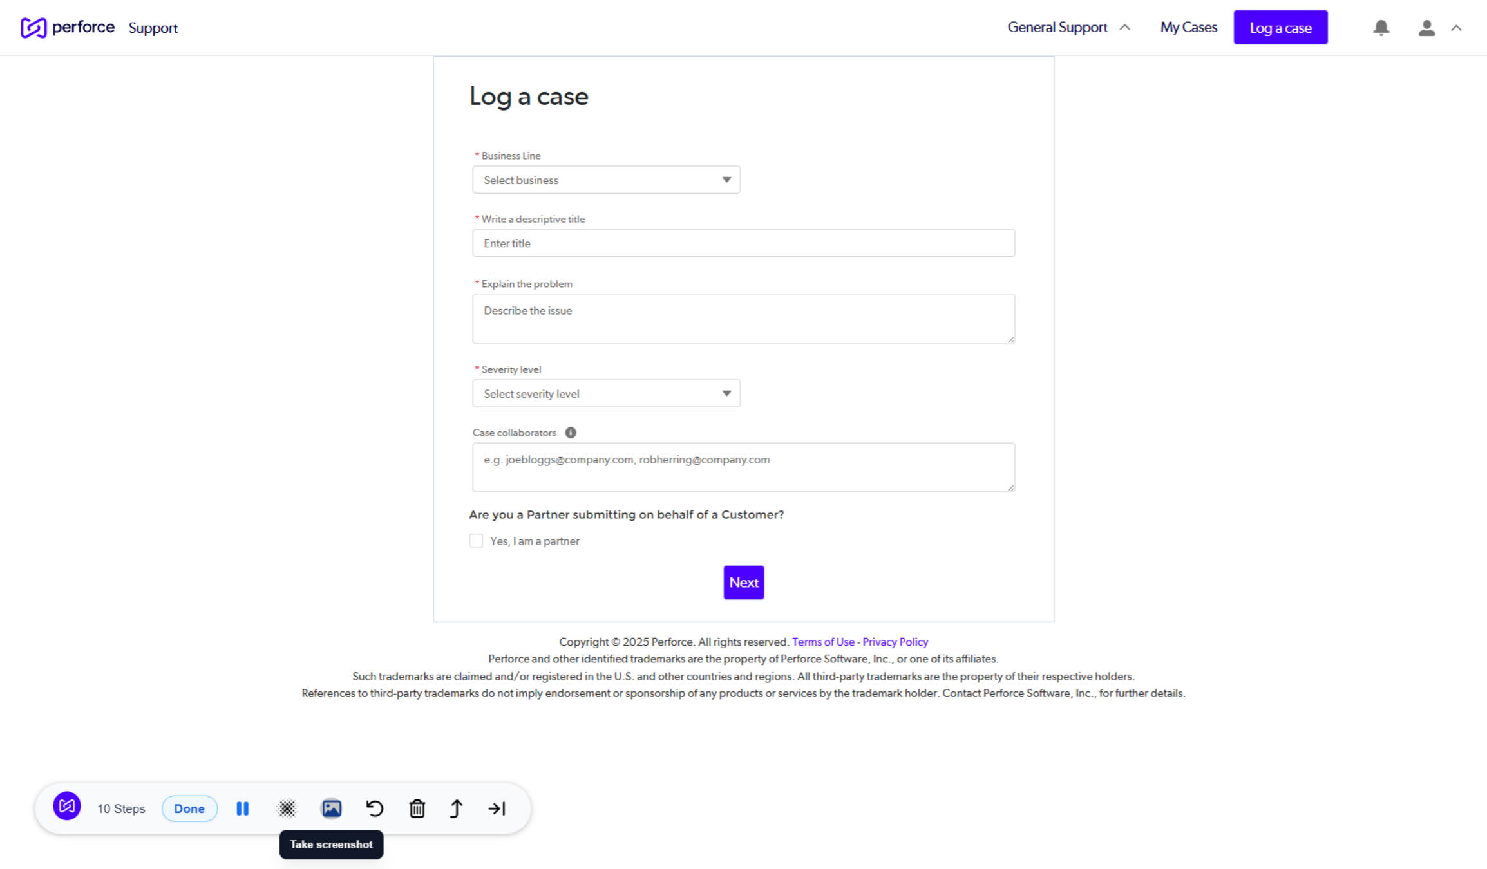Open the Privacy Policy link
The image size is (1487, 869).
pos(895,642)
